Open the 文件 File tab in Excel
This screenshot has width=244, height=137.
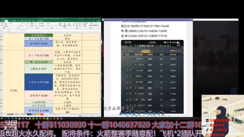coord(2,21)
